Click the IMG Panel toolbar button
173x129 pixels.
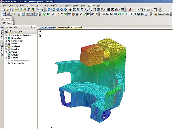pos(7,23)
